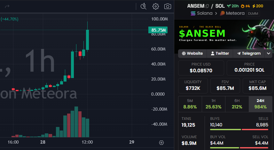Click the MKT CAP $85.6M box
Image resolution: width=274 pixels, height=150 pixels.
(x=257, y=86)
